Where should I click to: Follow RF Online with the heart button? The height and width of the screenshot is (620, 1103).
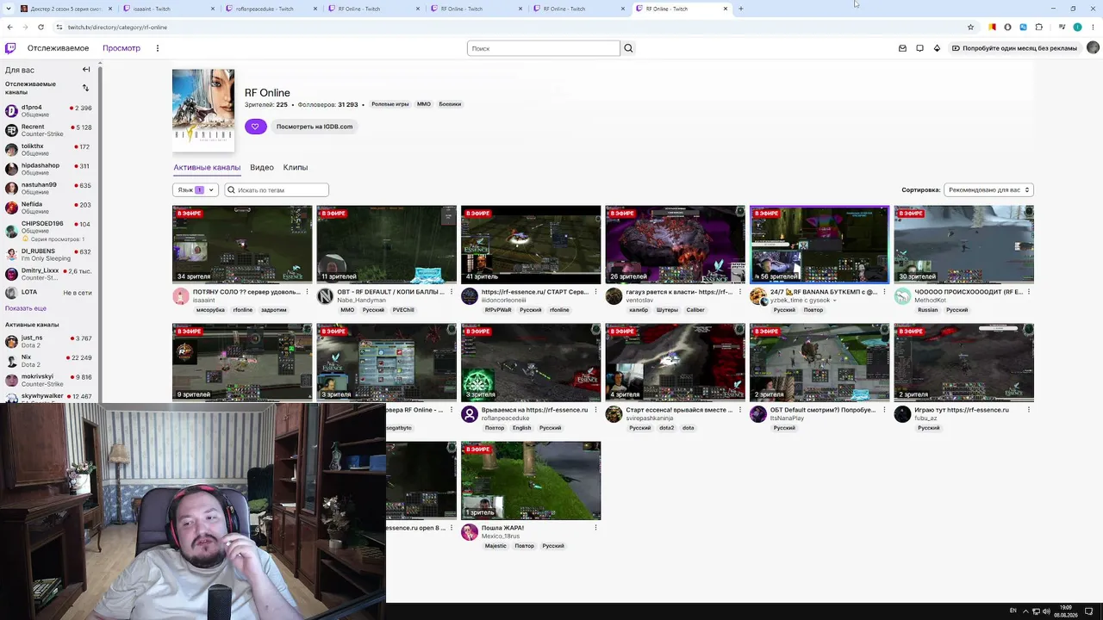(x=255, y=127)
